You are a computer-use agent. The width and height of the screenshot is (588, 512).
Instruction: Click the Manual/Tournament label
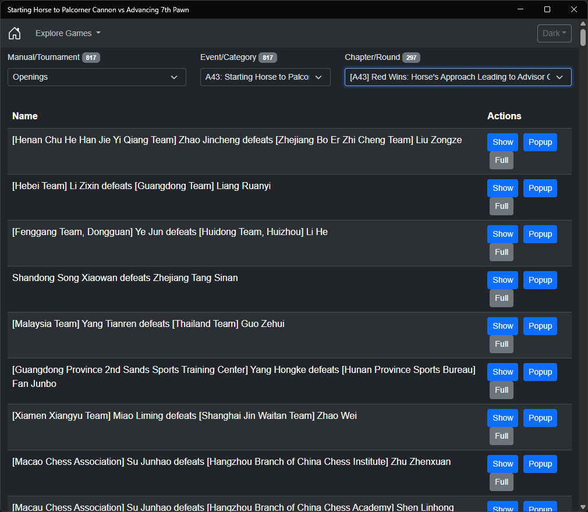pyautogui.click(x=44, y=58)
